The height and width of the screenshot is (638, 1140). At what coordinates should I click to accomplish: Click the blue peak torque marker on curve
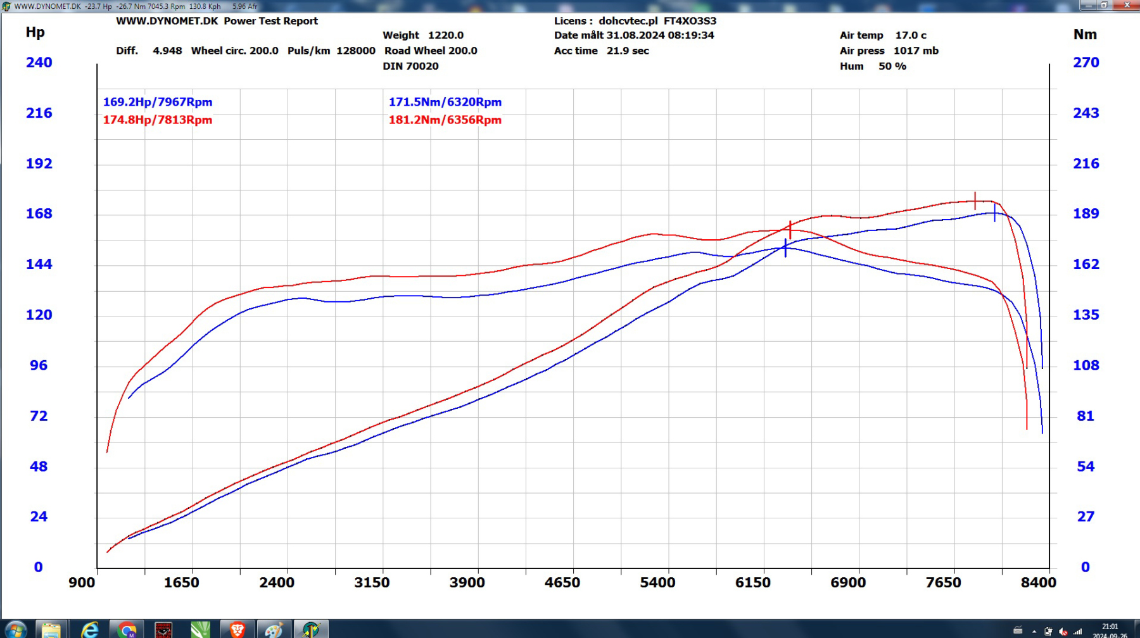[785, 248]
